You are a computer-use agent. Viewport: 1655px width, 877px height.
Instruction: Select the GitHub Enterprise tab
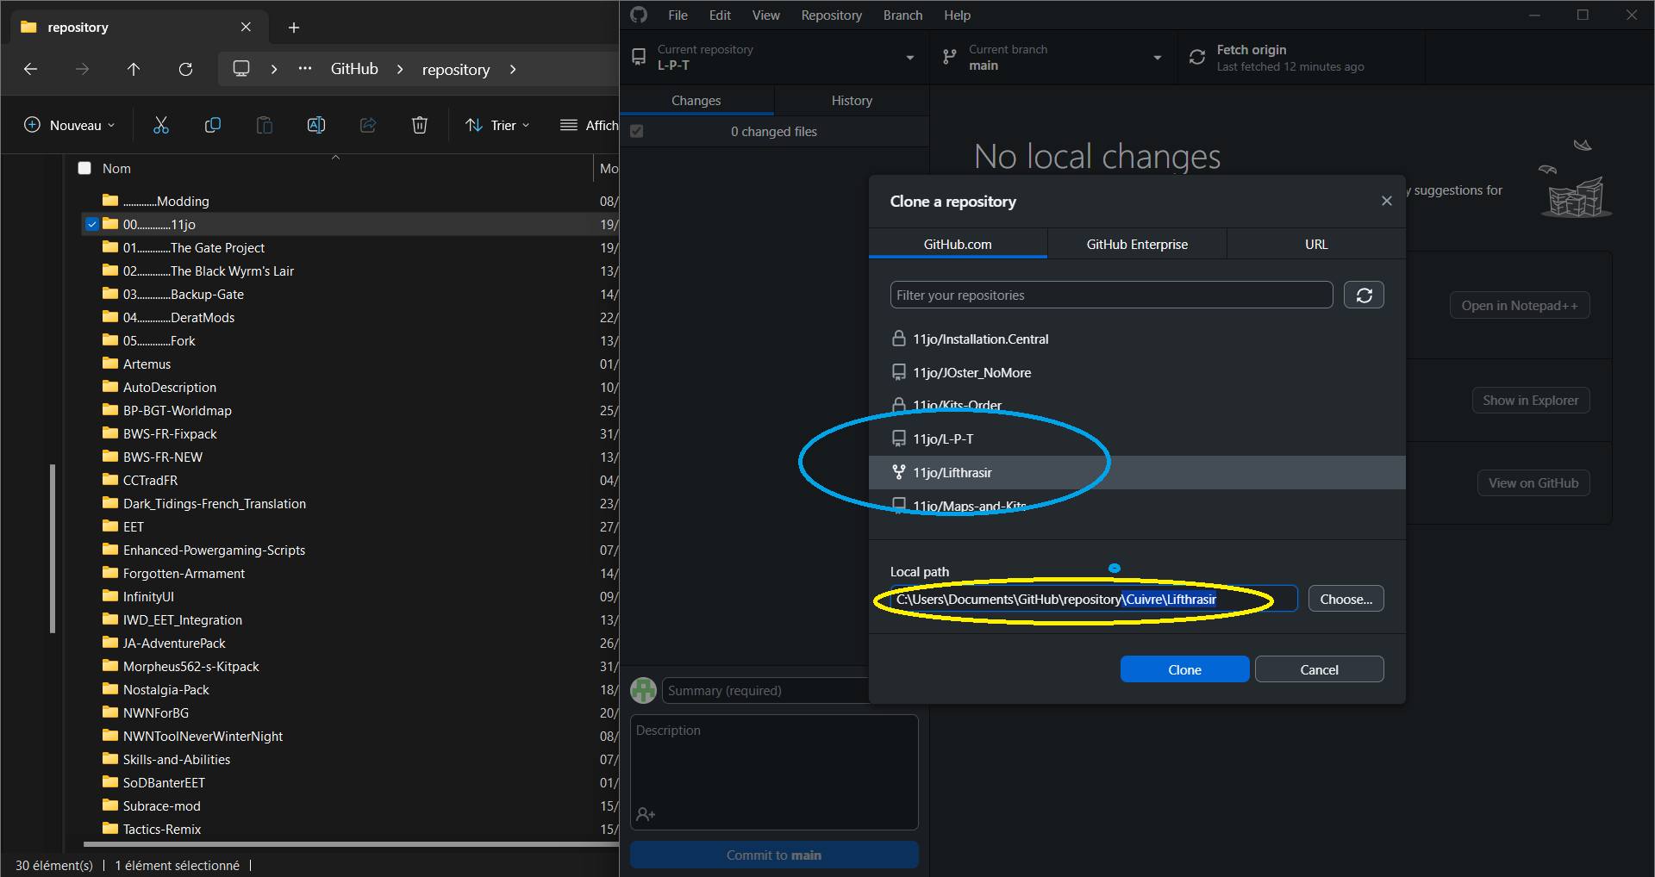1137,244
